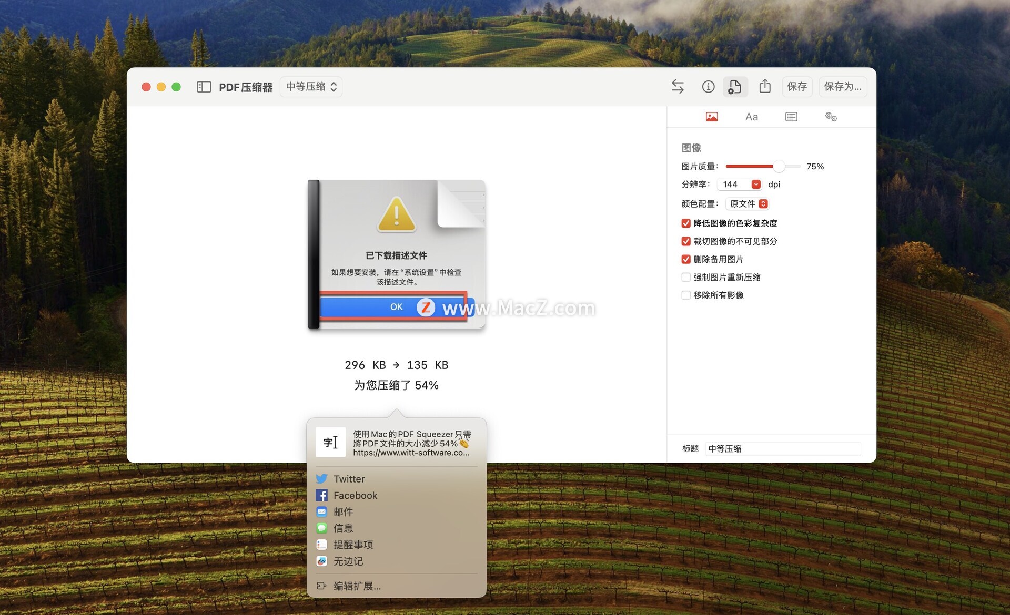Uncheck 删除备用图片 checkbox
1010x615 pixels.
pos(686,259)
